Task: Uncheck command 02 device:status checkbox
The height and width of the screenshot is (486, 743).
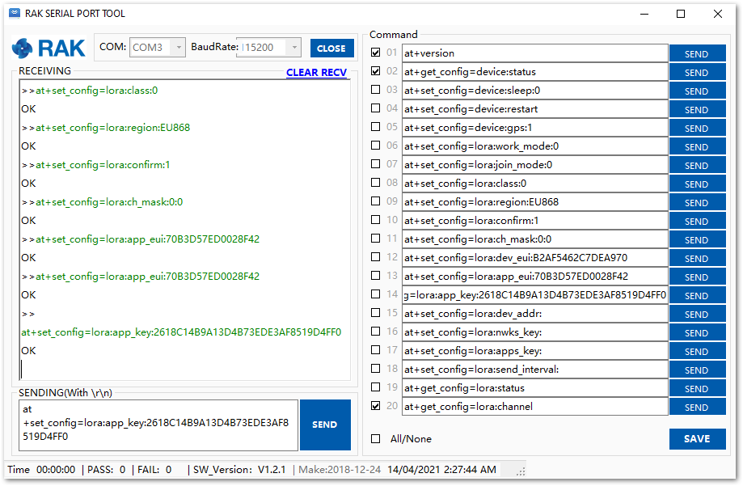Action: pos(376,71)
